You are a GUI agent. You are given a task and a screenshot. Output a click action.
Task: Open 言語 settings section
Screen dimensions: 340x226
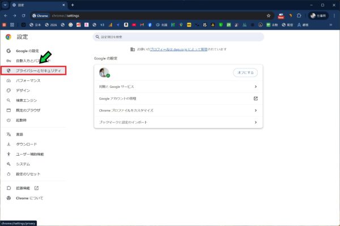[x=33, y=134]
